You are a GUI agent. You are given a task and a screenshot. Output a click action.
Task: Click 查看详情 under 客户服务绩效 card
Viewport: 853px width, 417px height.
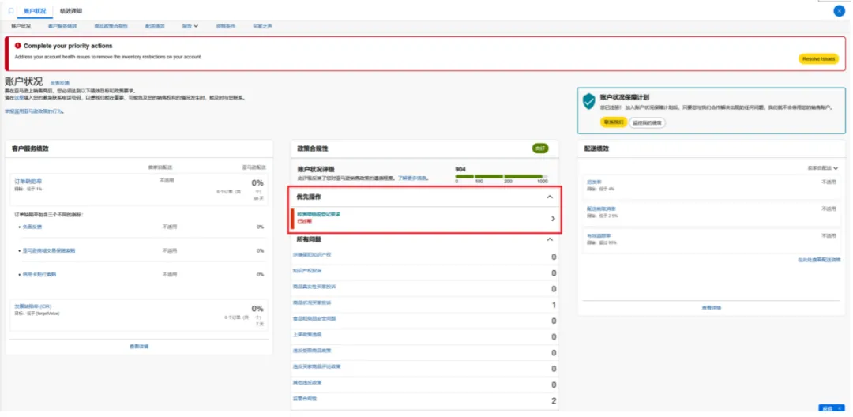point(139,347)
